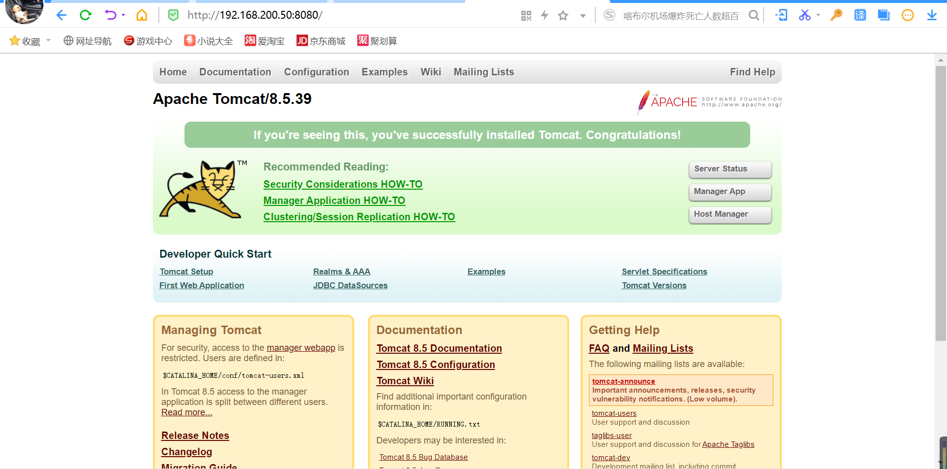Open 网址导航 bookmark
The height and width of the screenshot is (469, 947).
tap(88, 41)
